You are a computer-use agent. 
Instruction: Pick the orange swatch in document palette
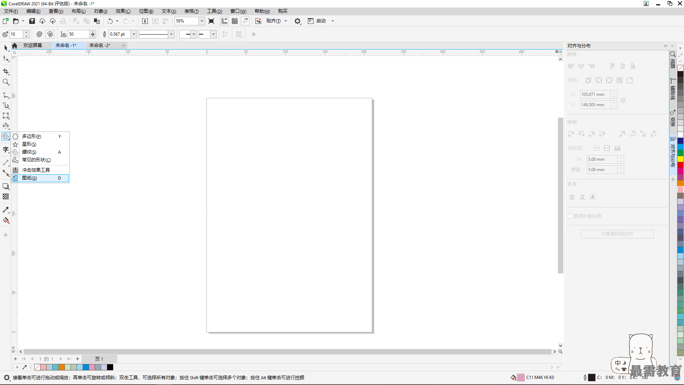62,367
